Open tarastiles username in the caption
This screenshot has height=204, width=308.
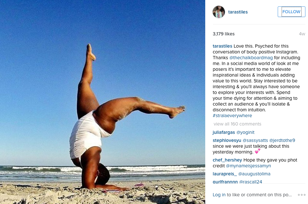pyautogui.click(x=222, y=46)
